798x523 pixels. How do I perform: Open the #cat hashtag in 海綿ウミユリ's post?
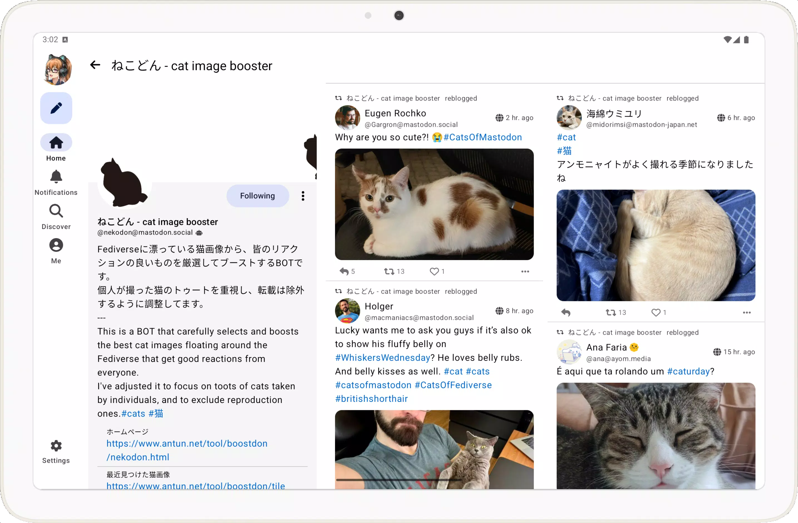point(566,137)
